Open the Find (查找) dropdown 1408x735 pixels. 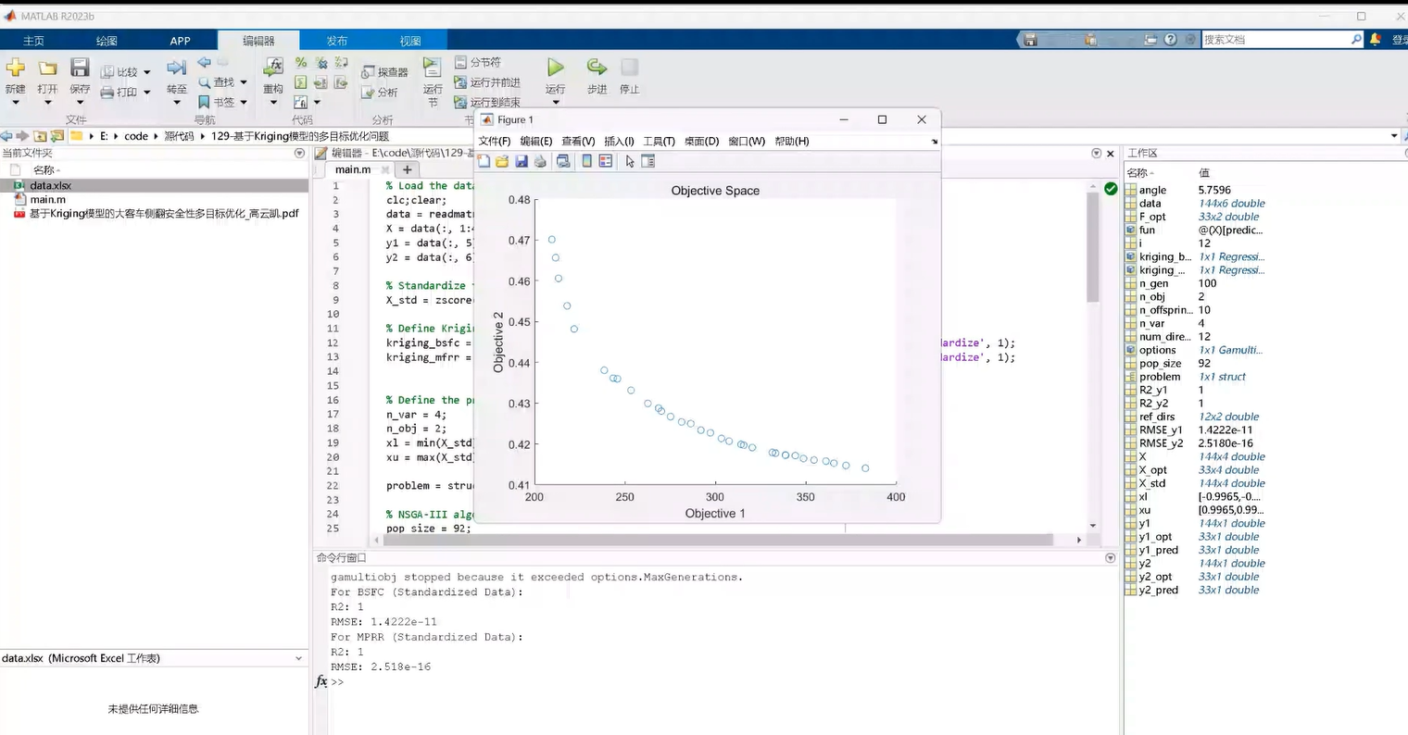coord(244,82)
